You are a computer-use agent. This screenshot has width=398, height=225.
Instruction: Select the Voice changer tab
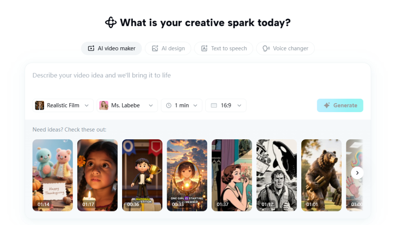pyautogui.click(x=285, y=48)
